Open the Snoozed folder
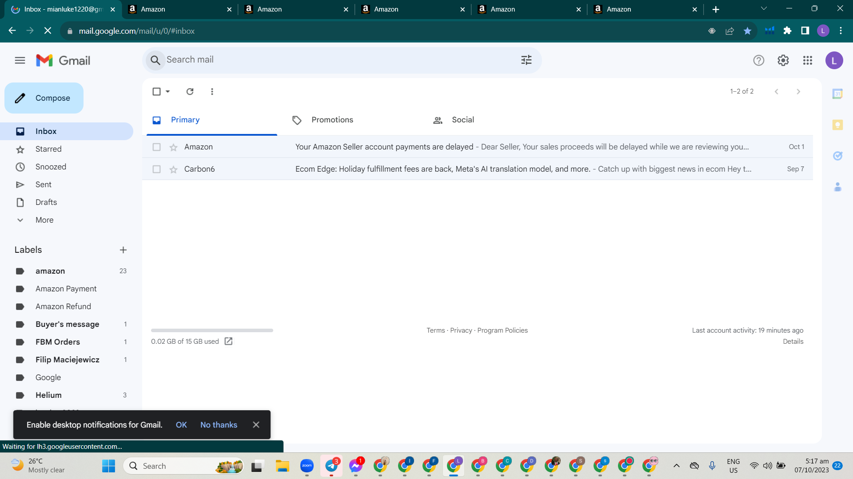This screenshot has height=479, width=853. tap(67, 167)
